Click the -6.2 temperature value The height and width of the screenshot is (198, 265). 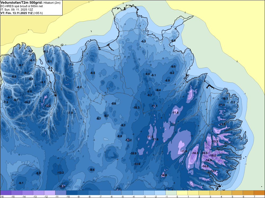46,51
